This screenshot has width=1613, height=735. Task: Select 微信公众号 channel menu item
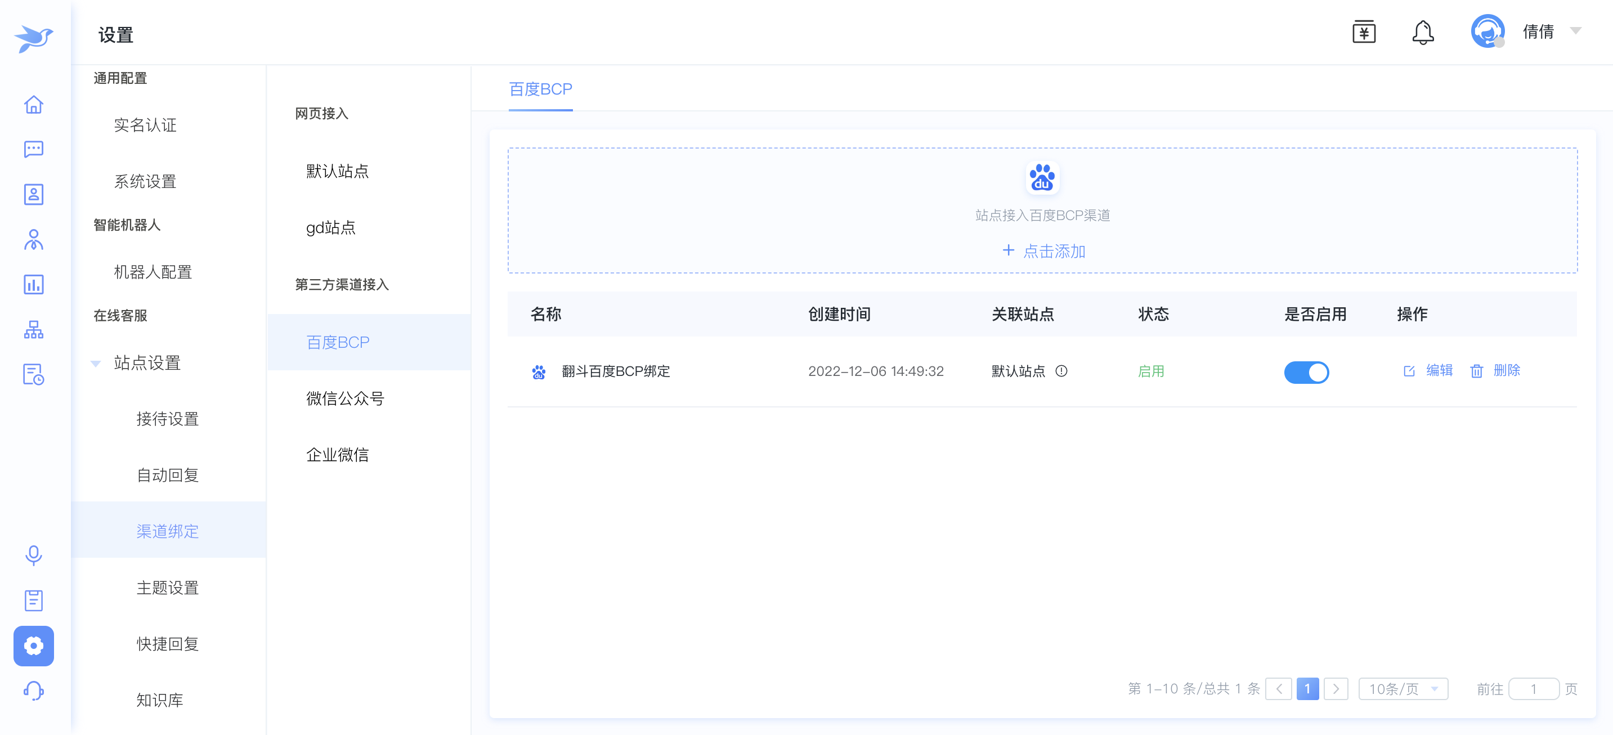344,399
